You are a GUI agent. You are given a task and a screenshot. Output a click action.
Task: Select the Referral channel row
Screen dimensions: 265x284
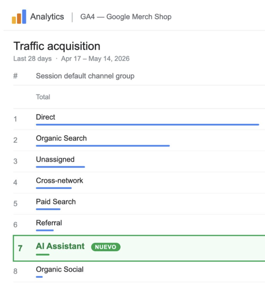(x=139, y=225)
